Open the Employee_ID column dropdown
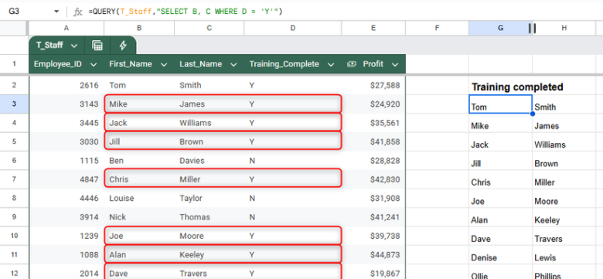This screenshot has height=279, width=603. coord(93,65)
